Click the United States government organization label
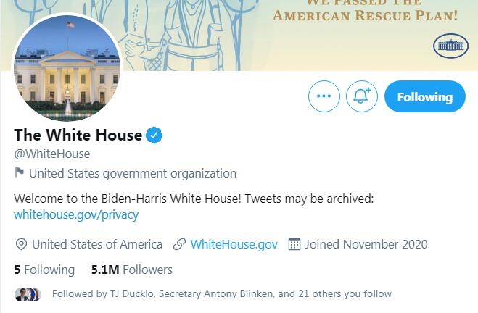 [133, 173]
